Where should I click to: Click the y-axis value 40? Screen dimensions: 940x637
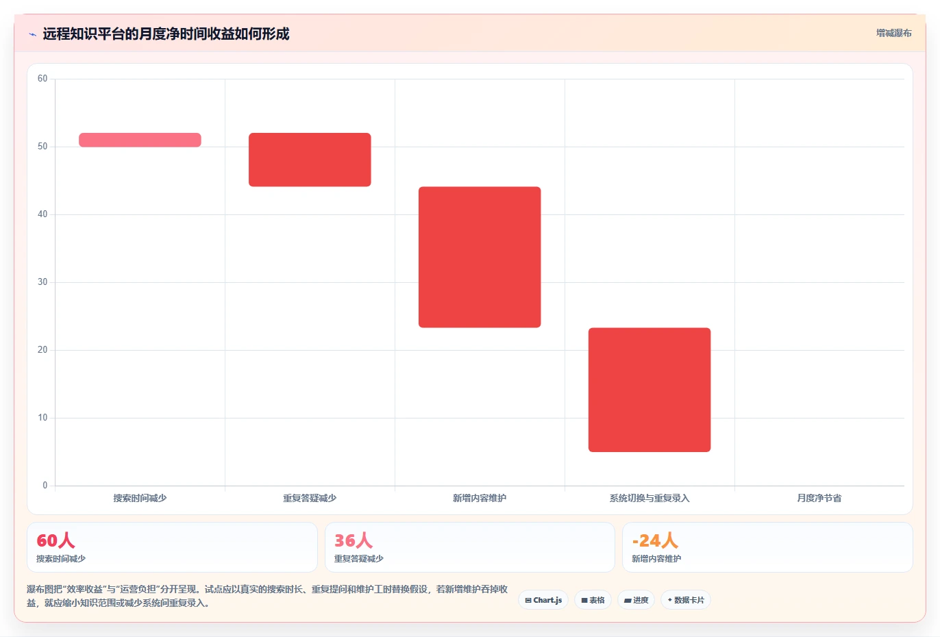pyautogui.click(x=42, y=214)
